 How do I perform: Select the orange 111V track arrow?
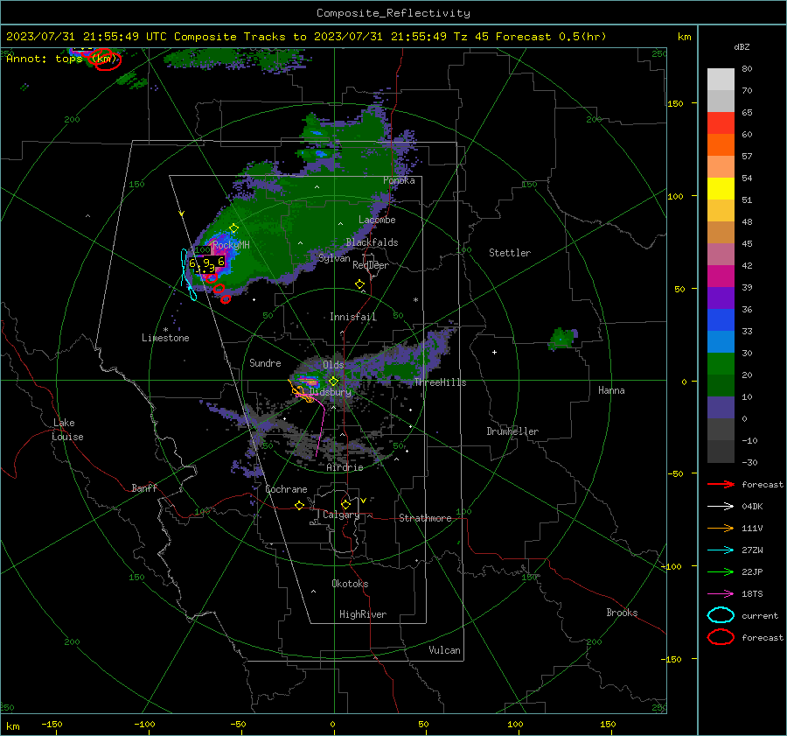(x=721, y=528)
